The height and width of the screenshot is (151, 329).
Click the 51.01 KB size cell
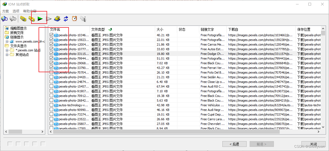coord(163,58)
